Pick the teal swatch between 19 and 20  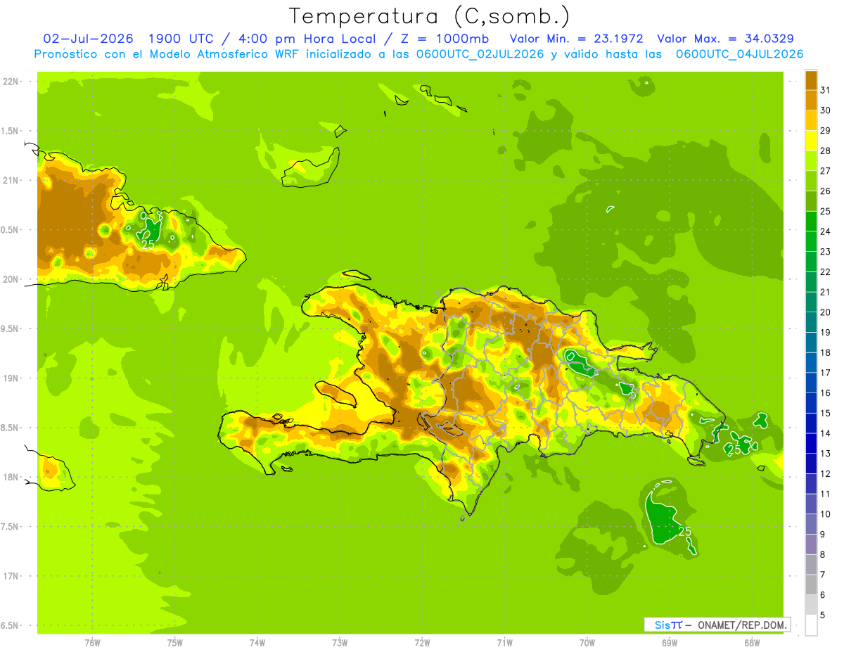pos(811,322)
